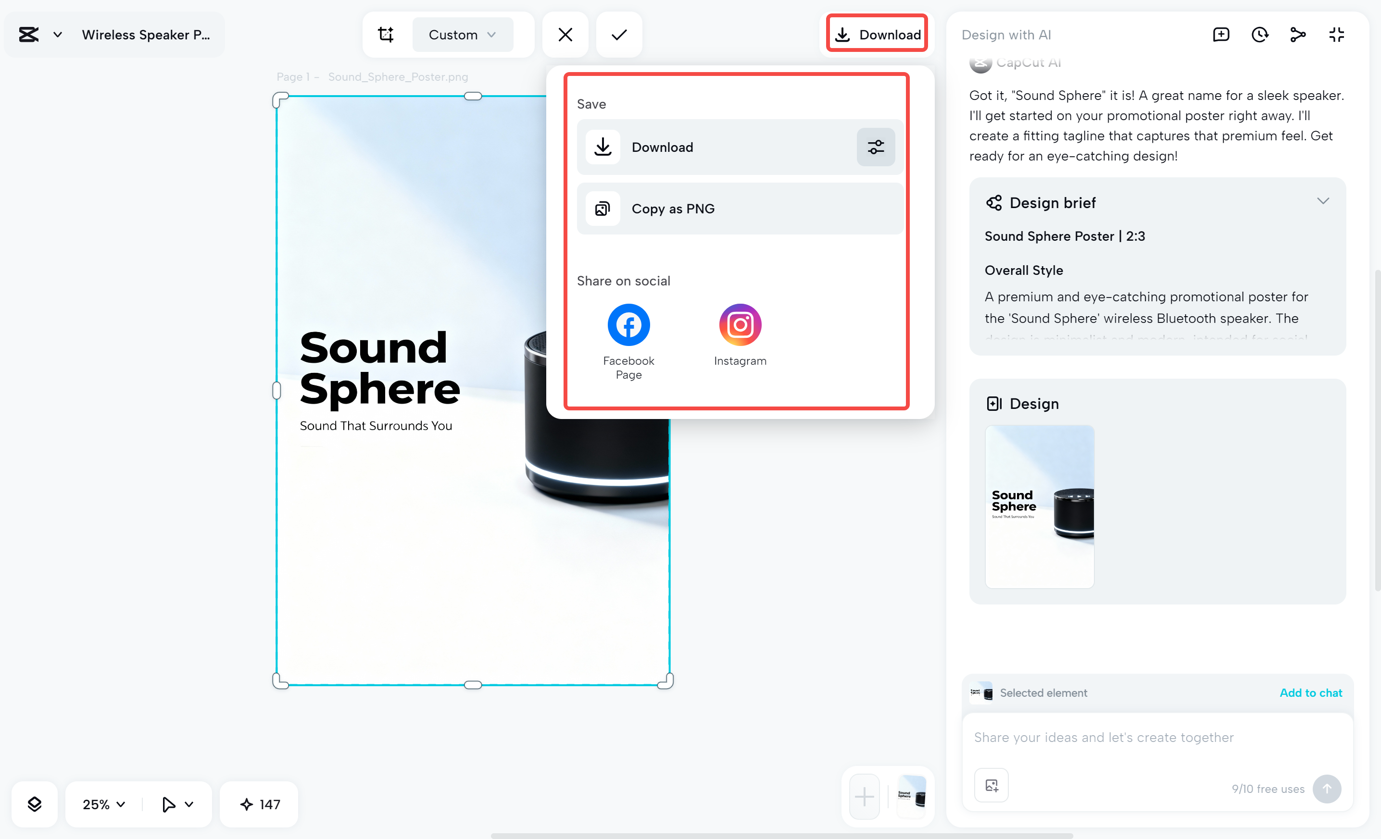Click the horizontal canvas scrollbar
The height and width of the screenshot is (839, 1381).
[x=781, y=836]
